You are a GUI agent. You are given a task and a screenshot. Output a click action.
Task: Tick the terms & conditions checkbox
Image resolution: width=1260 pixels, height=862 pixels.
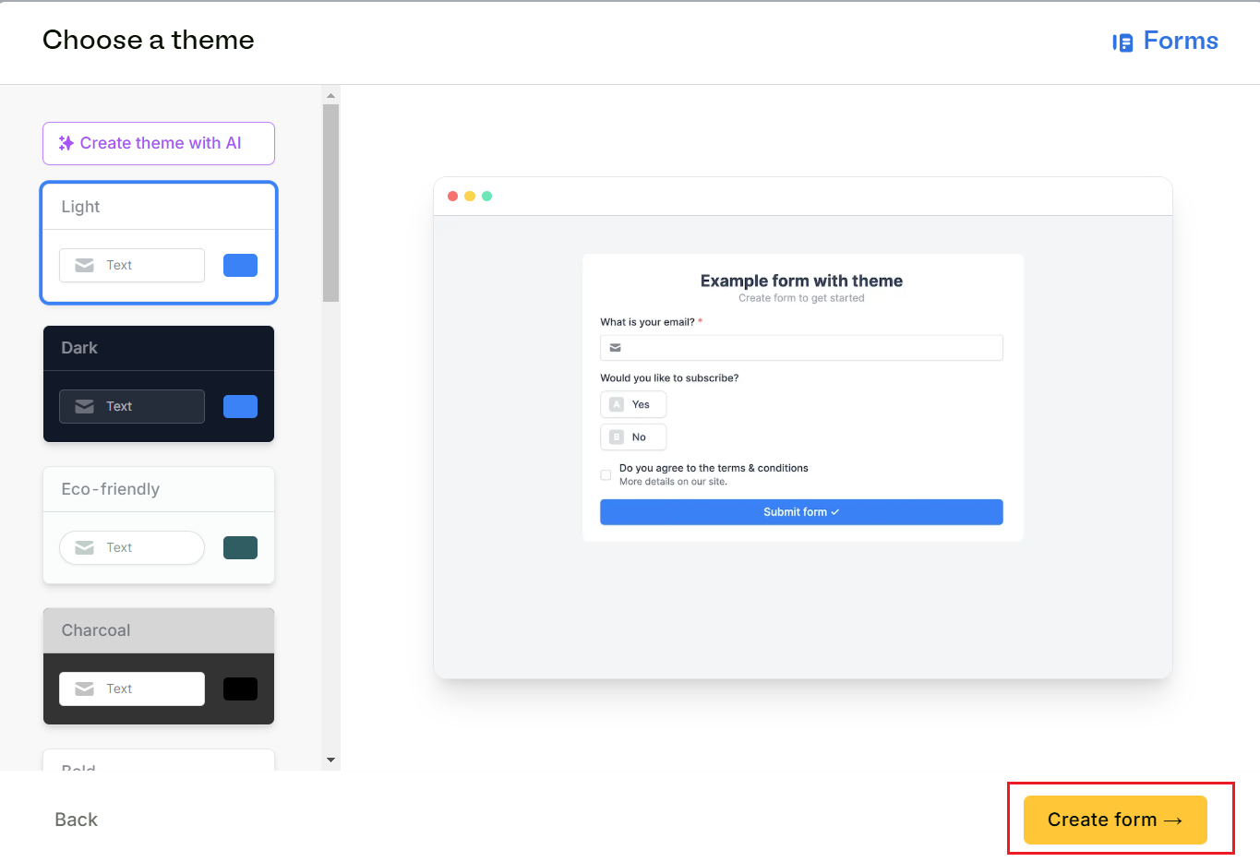(606, 474)
